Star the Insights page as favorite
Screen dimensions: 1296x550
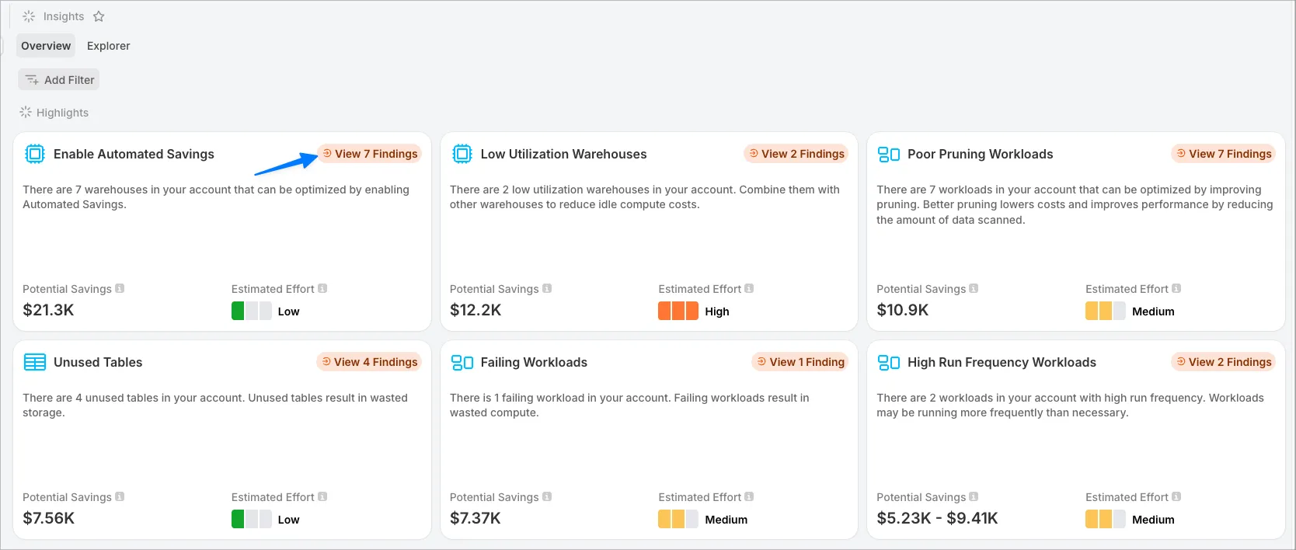pos(99,16)
